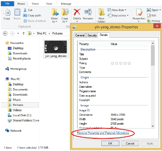
Task: Create a New folder from ribbon
Action: pos(101,15)
